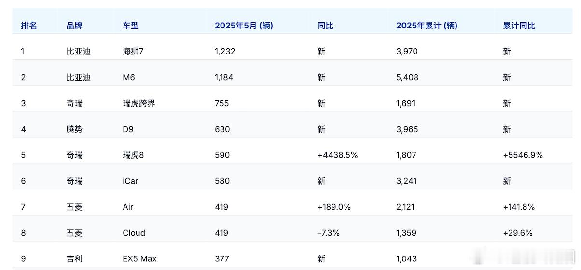Select the 2025年5月 (辆) column header

pos(244,26)
